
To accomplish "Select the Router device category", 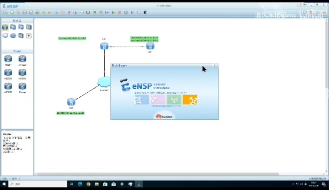I will [x=5, y=27].
